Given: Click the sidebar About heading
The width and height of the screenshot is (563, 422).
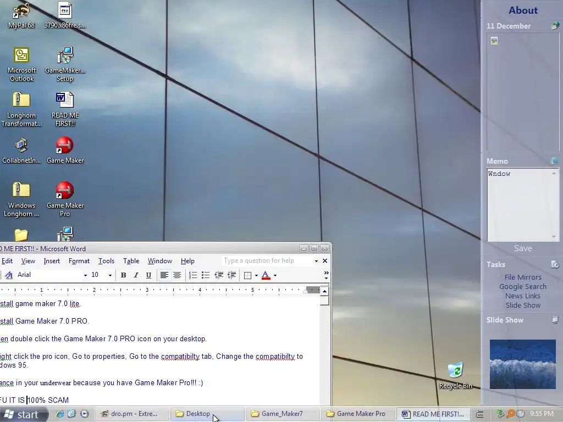Looking at the screenshot, I should click(523, 10).
